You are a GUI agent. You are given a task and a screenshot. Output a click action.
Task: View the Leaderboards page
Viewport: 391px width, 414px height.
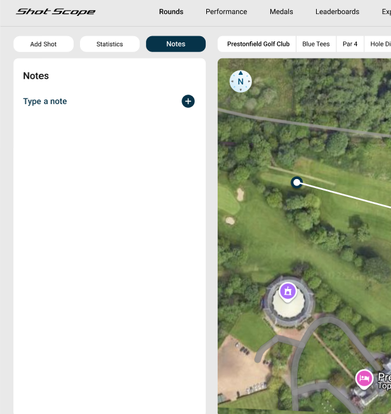[x=337, y=11]
